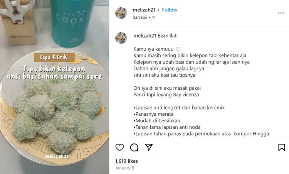Click the melizah21 watermark on the video
This screenshot has width=289, height=174.
(57, 156)
